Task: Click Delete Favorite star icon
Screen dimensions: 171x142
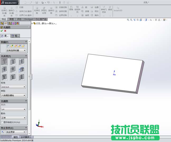Action: (16, 46)
